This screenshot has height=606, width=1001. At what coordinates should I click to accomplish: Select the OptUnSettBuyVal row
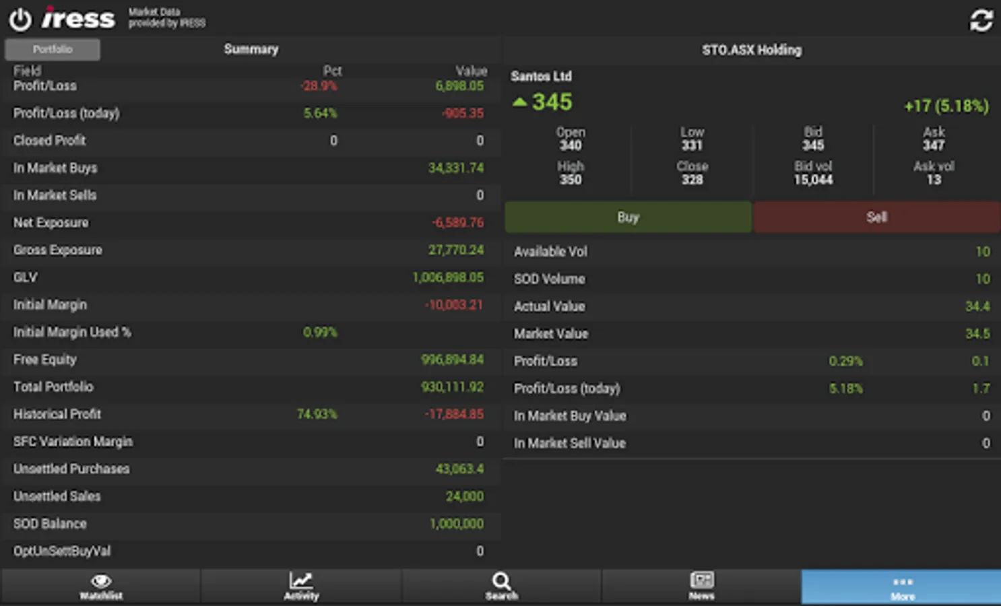click(x=251, y=551)
